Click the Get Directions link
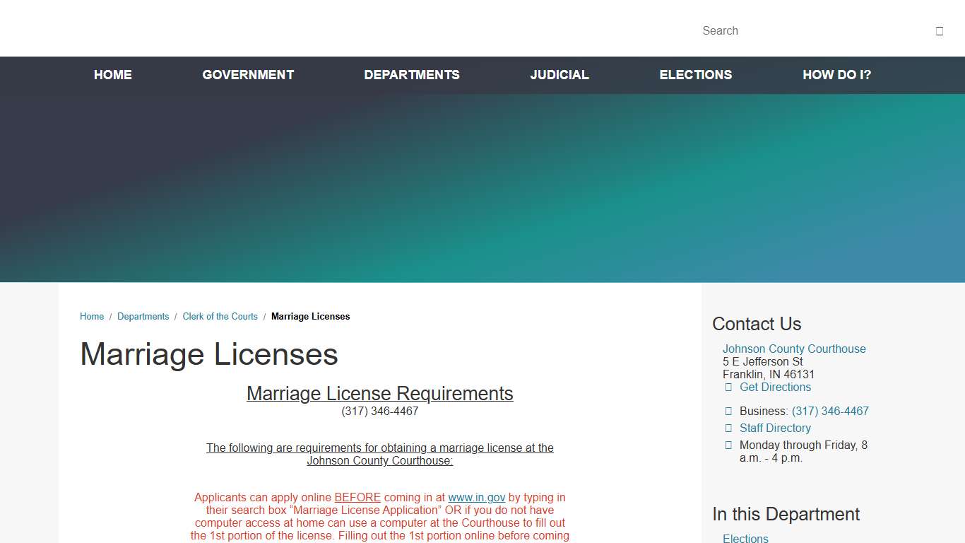Image resolution: width=965 pixels, height=543 pixels. click(775, 387)
